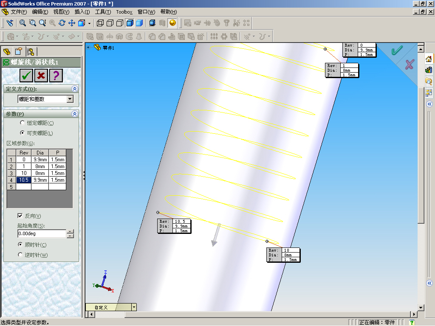Click P cell 1.5mm in row 4

pyautogui.click(x=57, y=180)
